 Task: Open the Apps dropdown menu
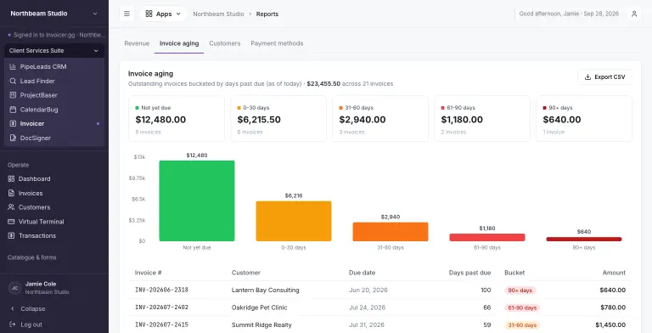(x=163, y=14)
